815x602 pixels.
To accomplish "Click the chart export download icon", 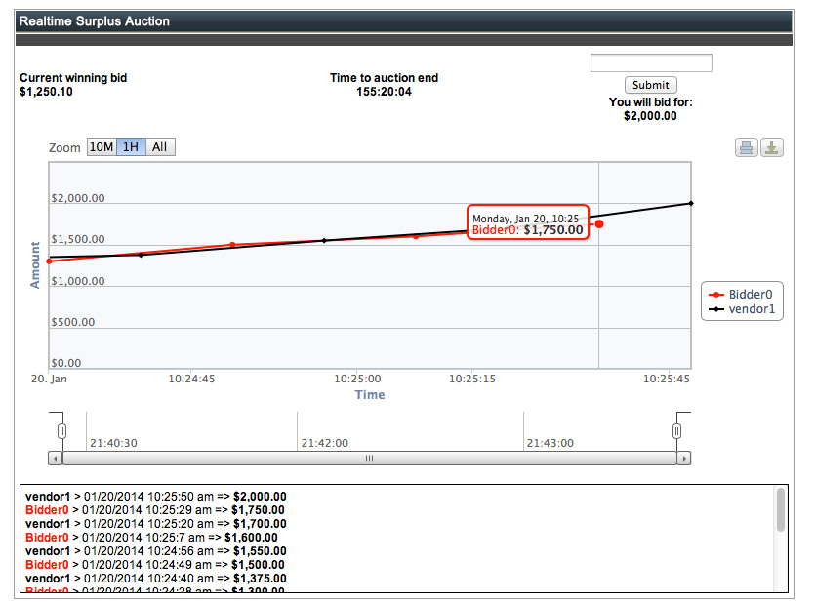I will 771,148.
